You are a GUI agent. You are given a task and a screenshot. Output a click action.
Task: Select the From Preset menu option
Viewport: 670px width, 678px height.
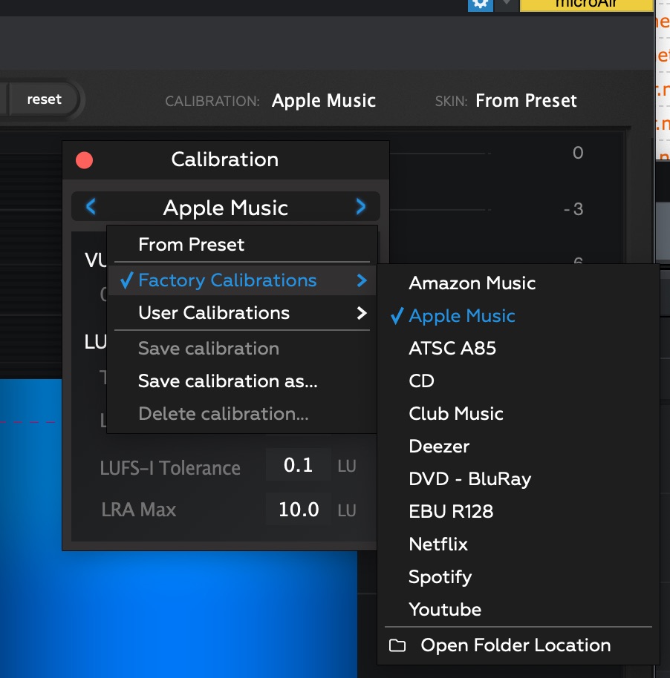click(x=192, y=245)
